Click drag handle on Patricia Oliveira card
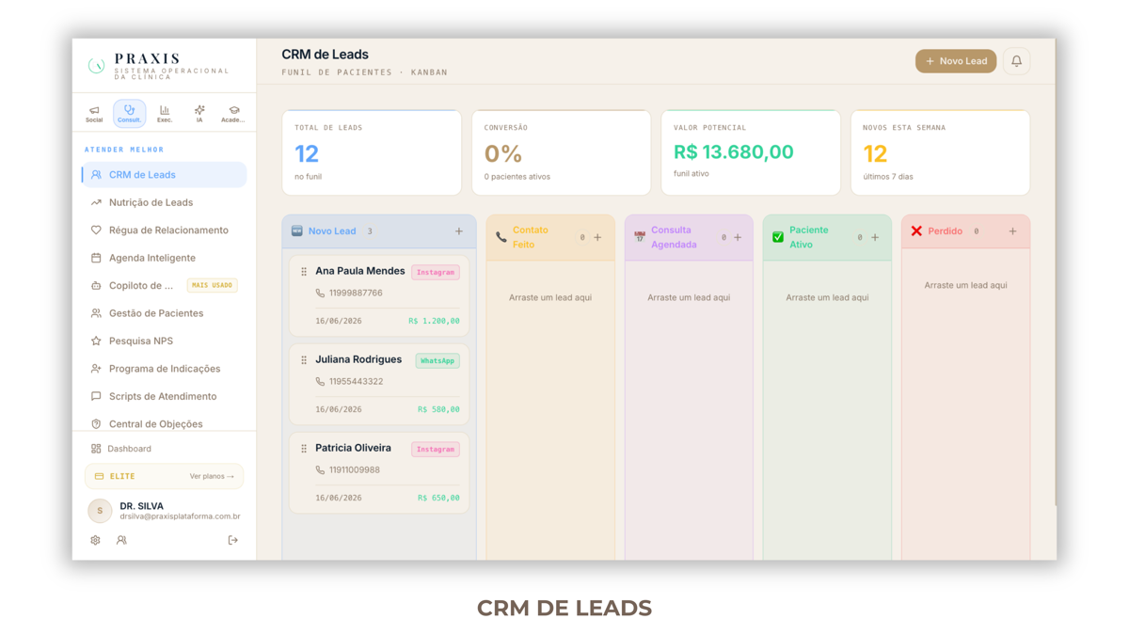The image size is (1129, 635). click(304, 449)
